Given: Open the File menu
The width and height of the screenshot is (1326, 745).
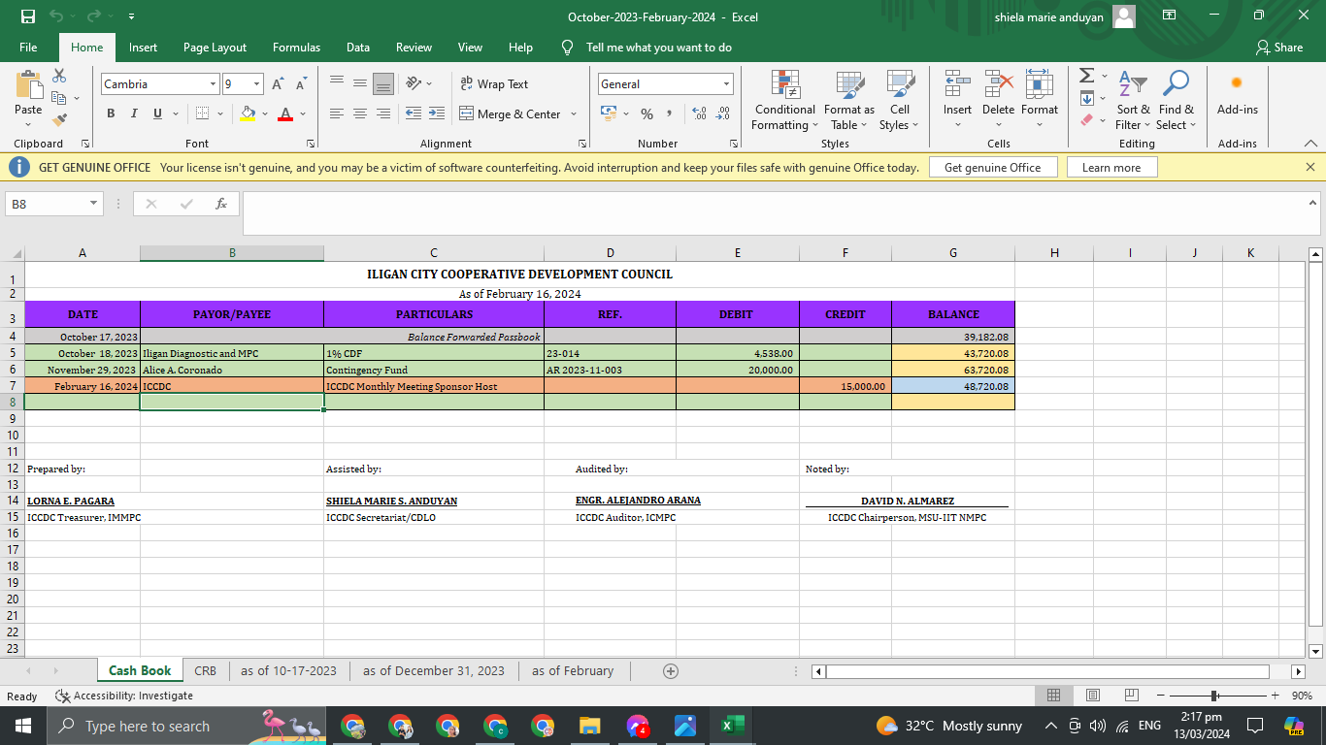Looking at the screenshot, I should click(28, 47).
